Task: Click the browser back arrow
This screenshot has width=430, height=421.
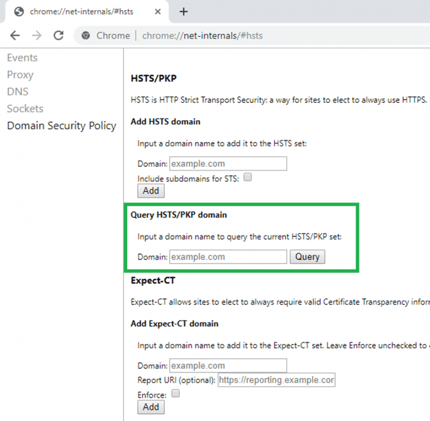Action: [15, 35]
